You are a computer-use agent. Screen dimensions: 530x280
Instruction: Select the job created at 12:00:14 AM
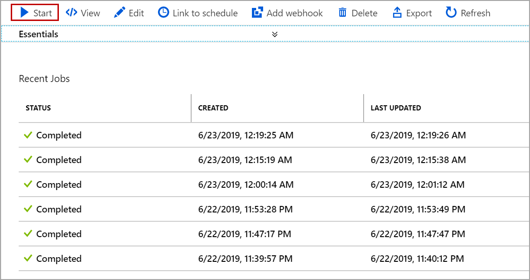pyautogui.click(x=246, y=185)
